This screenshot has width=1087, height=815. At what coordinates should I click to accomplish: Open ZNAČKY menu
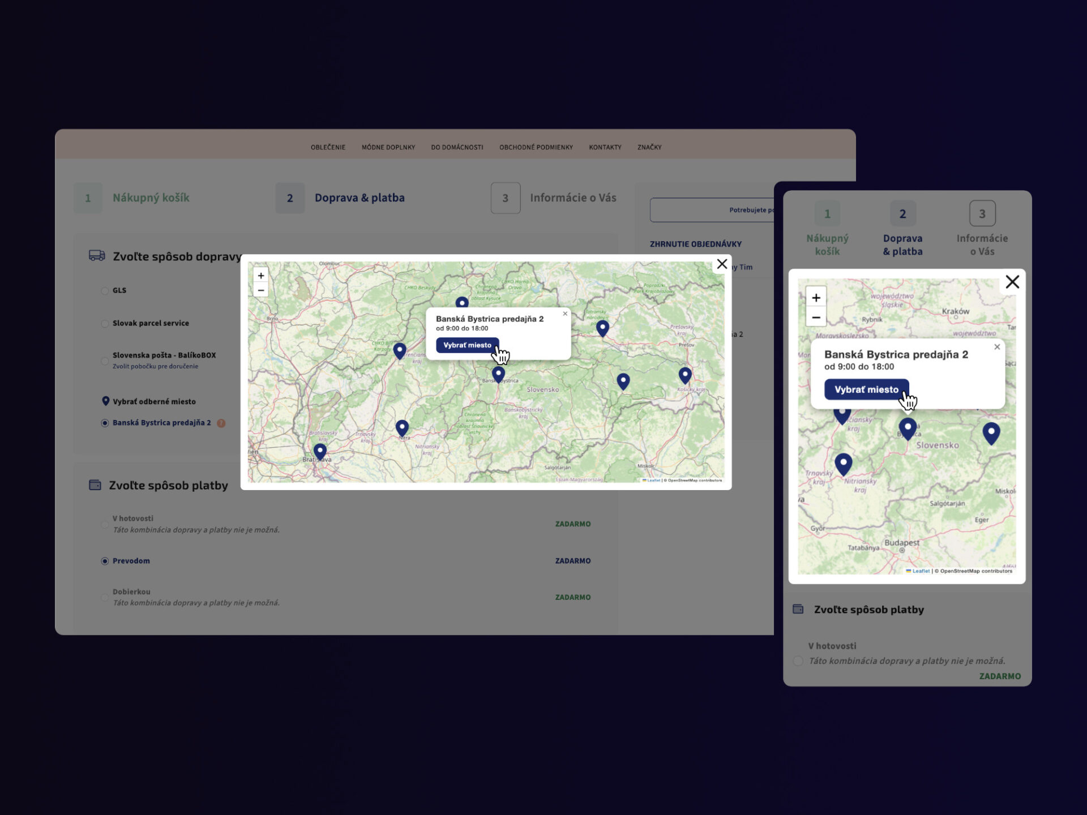click(x=649, y=147)
